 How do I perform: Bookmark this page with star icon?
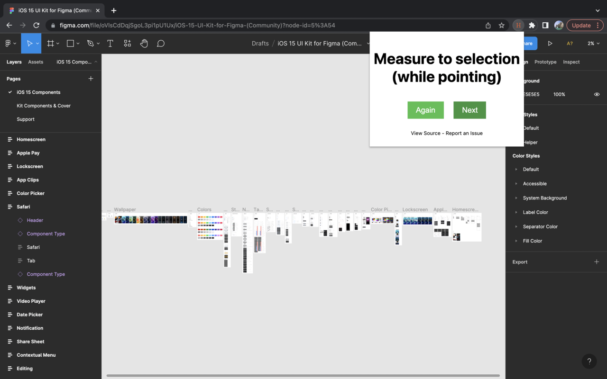501,25
